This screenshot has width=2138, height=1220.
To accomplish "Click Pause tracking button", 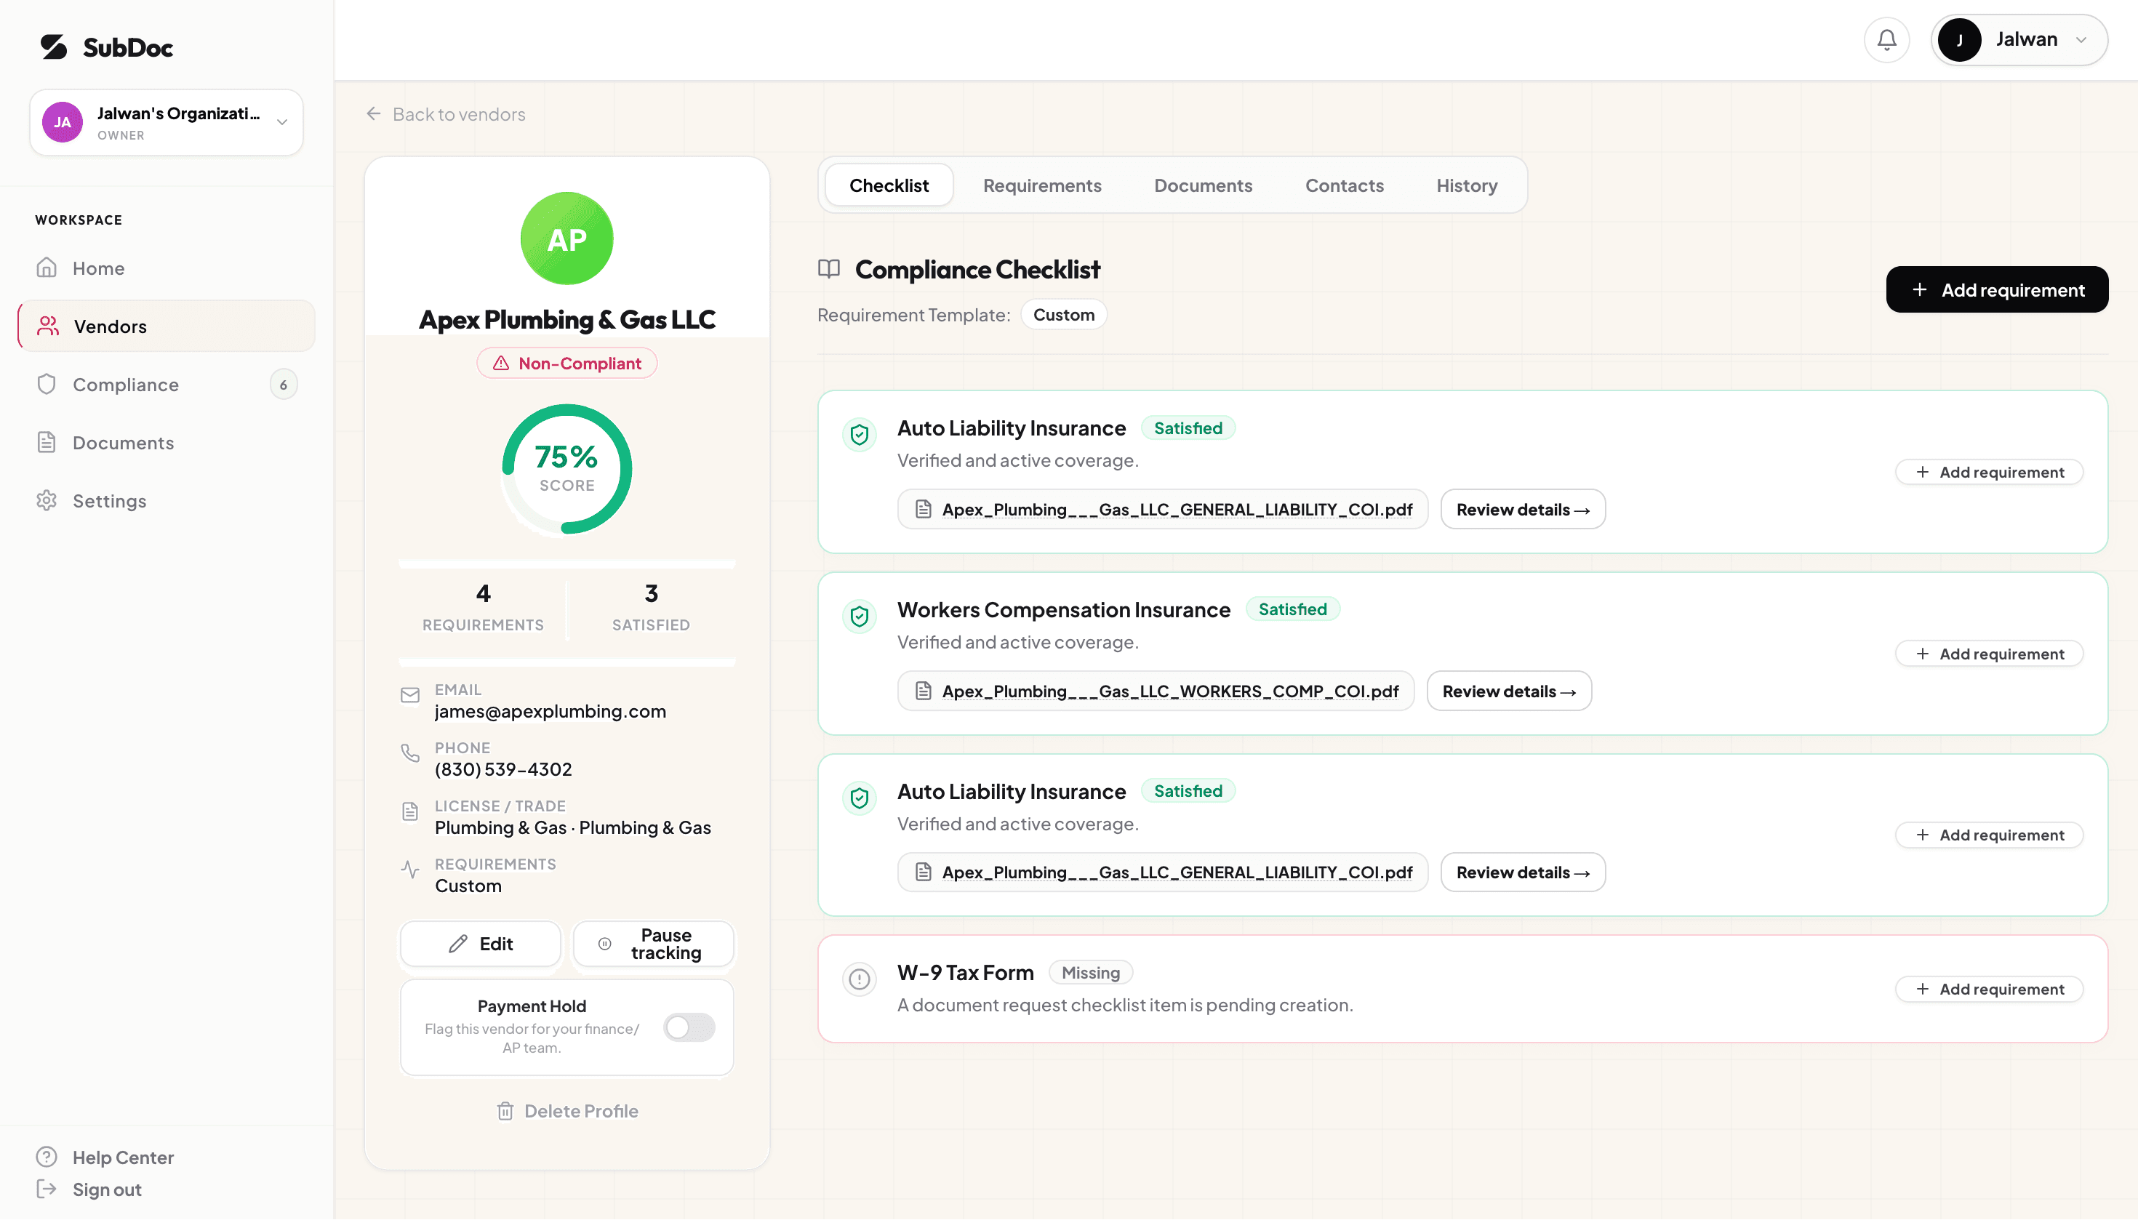I will point(653,944).
